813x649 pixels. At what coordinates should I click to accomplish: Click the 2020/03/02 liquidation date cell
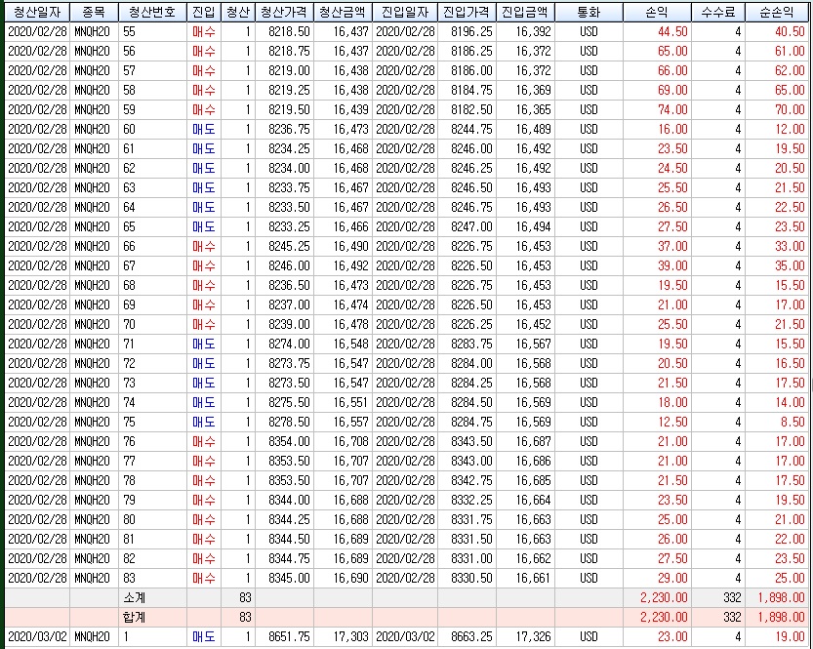point(37,637)
